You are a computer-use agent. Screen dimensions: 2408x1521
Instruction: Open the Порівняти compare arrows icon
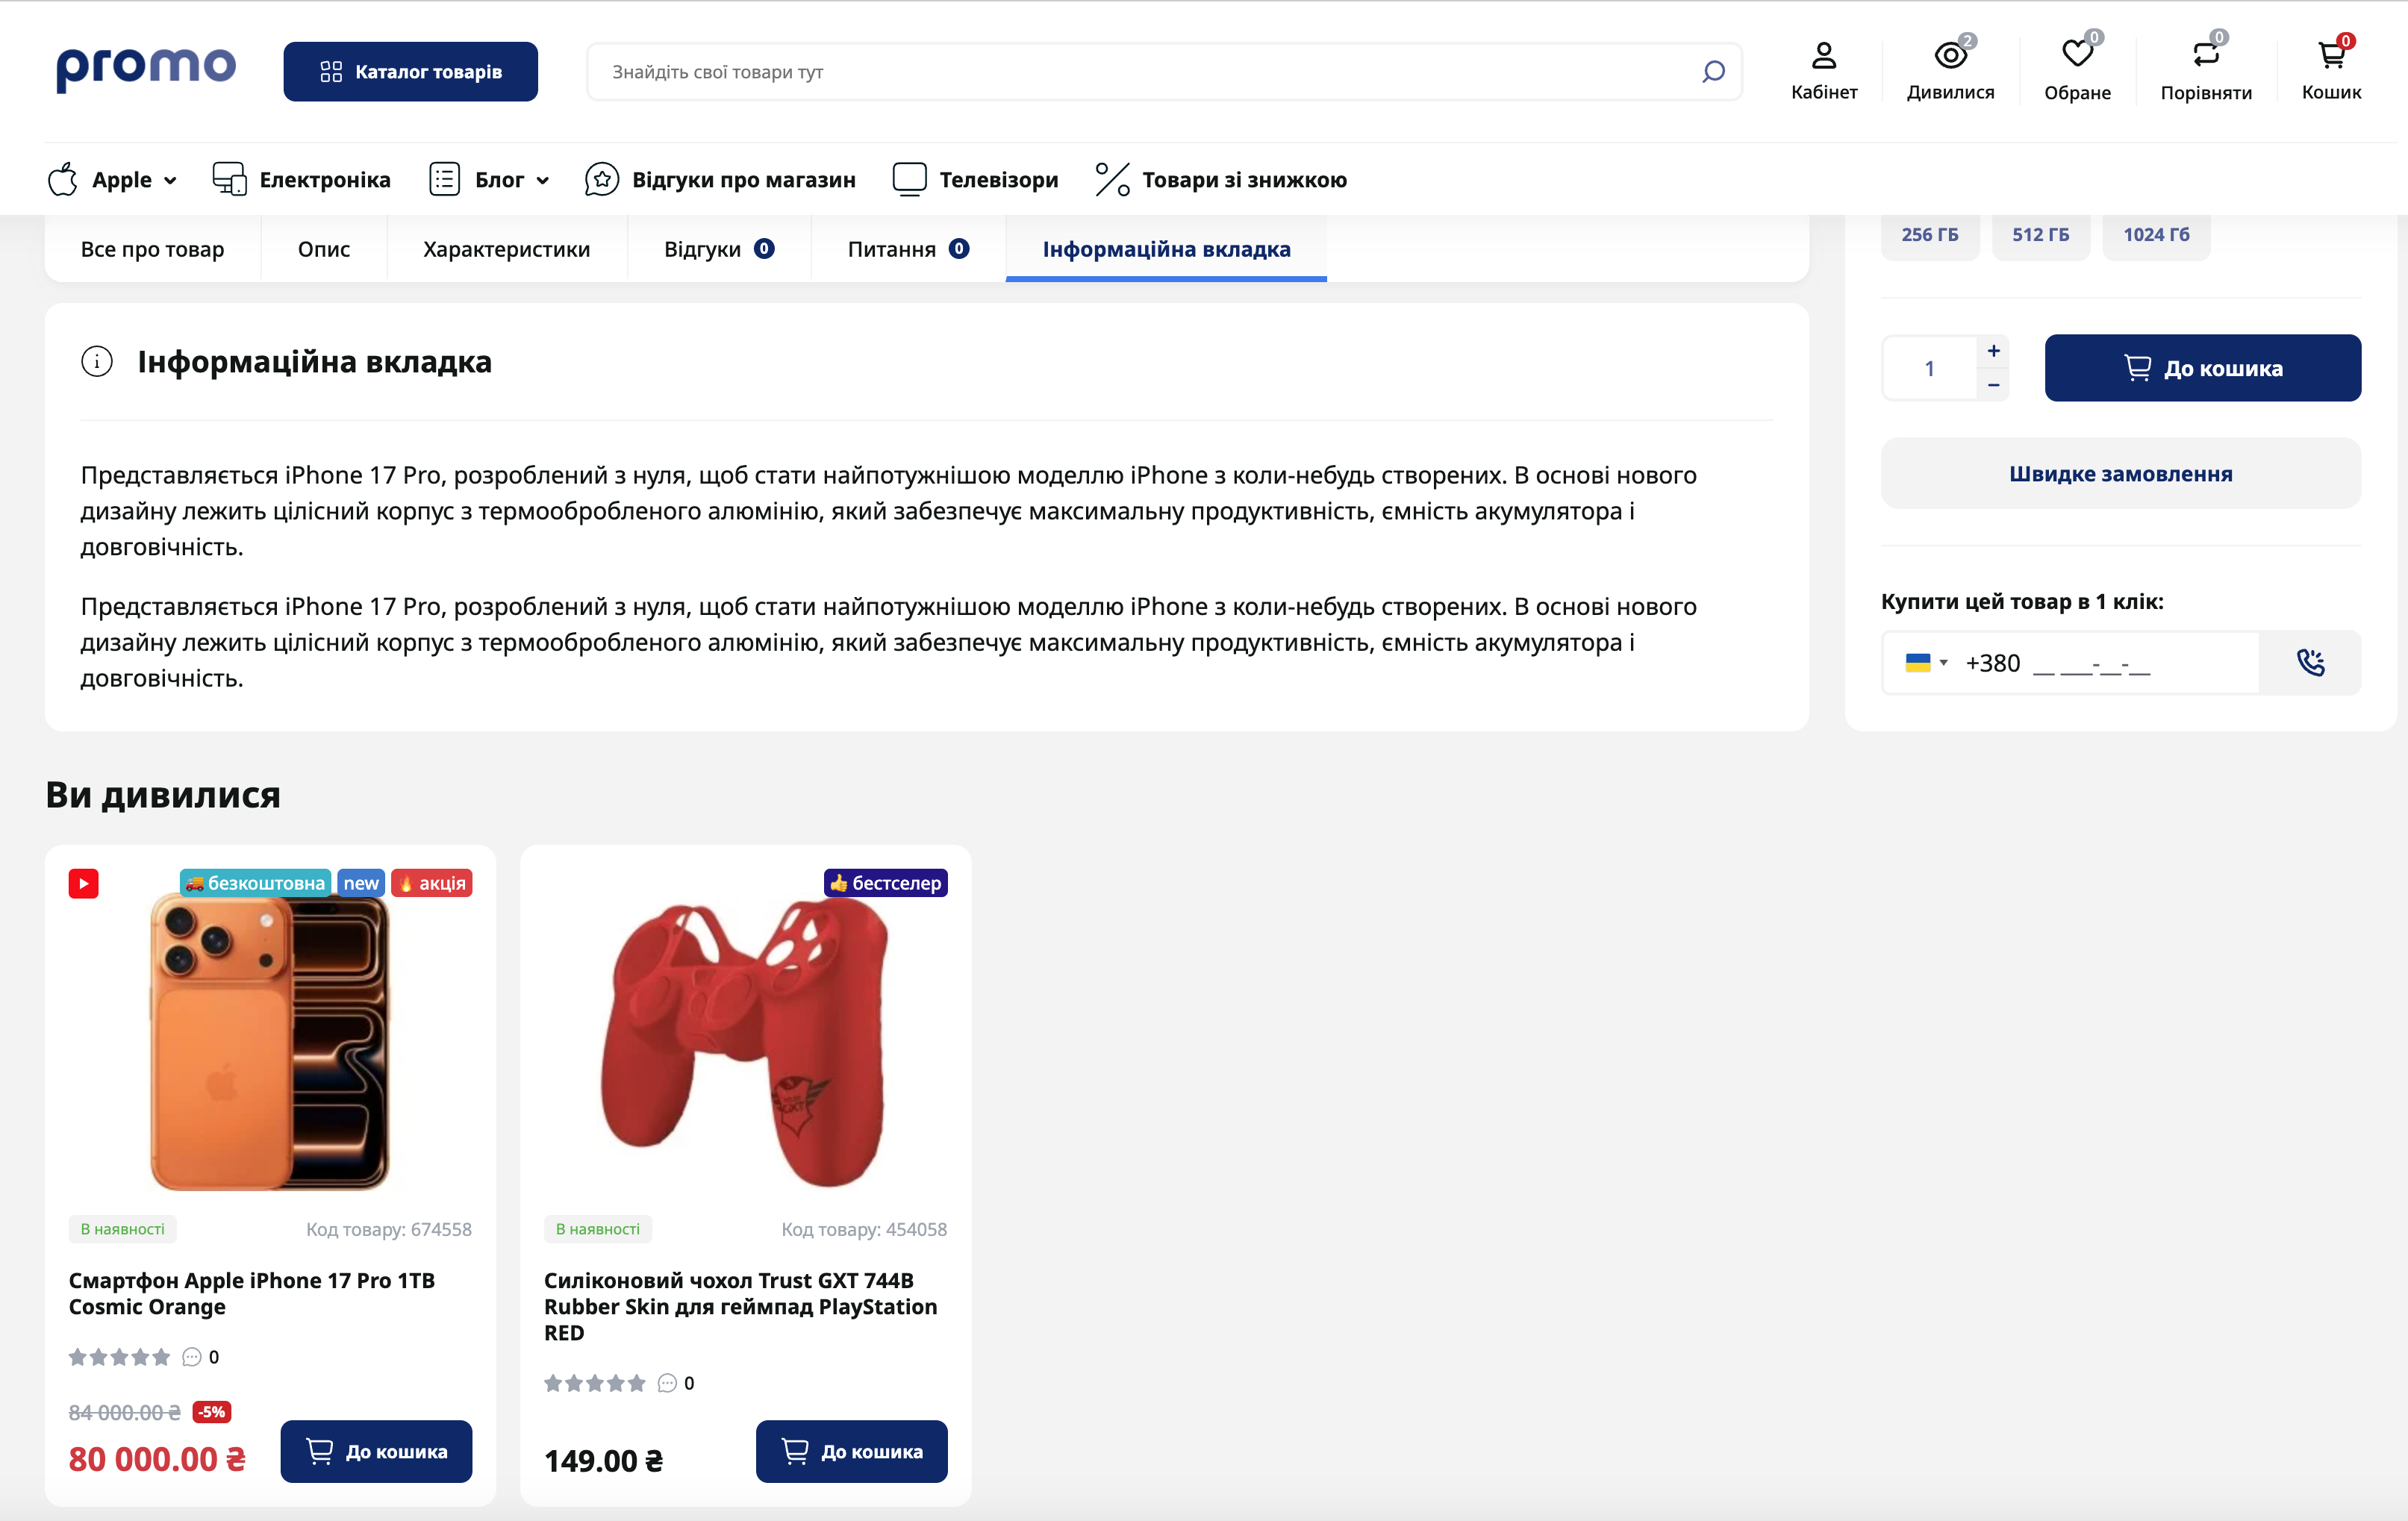coord(2205,54)
